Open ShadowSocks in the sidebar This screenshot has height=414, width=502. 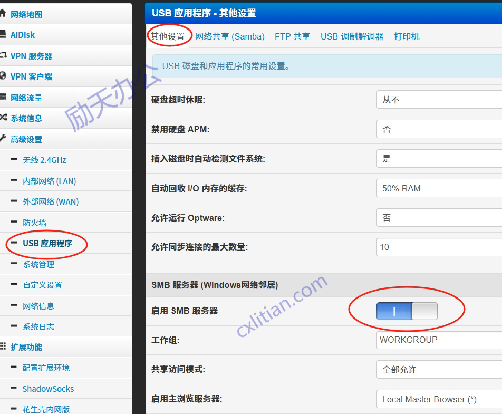(x=48, y=389)
